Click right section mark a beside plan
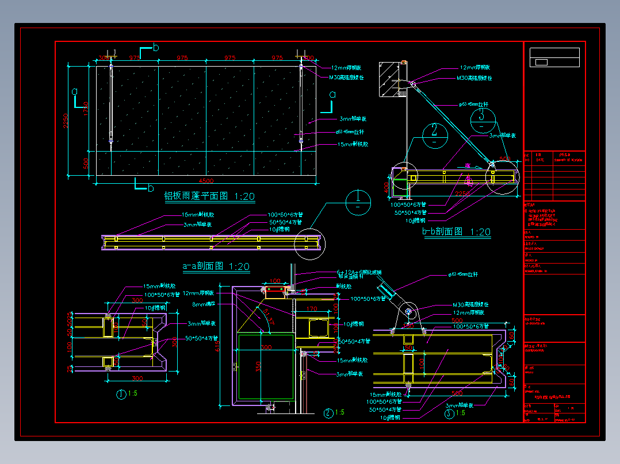This screenshot has height=464, width=620. click(332, 94)
